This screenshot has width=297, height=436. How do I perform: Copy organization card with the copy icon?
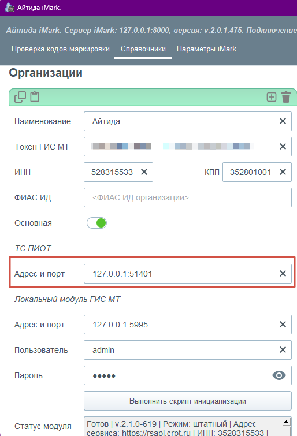pos(20,97)
